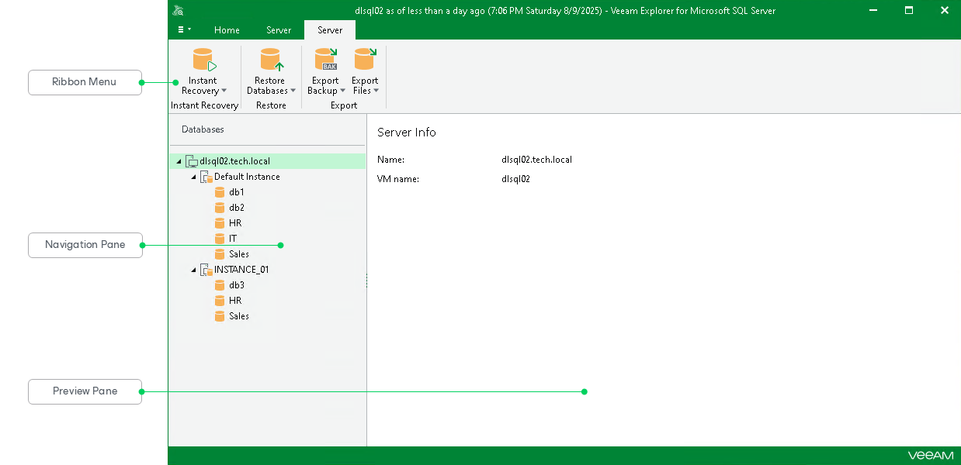Viewport: 961px width, 465px height.
Task: Select the Sales database under INSTANCE_01
Action: click(238, 315)
